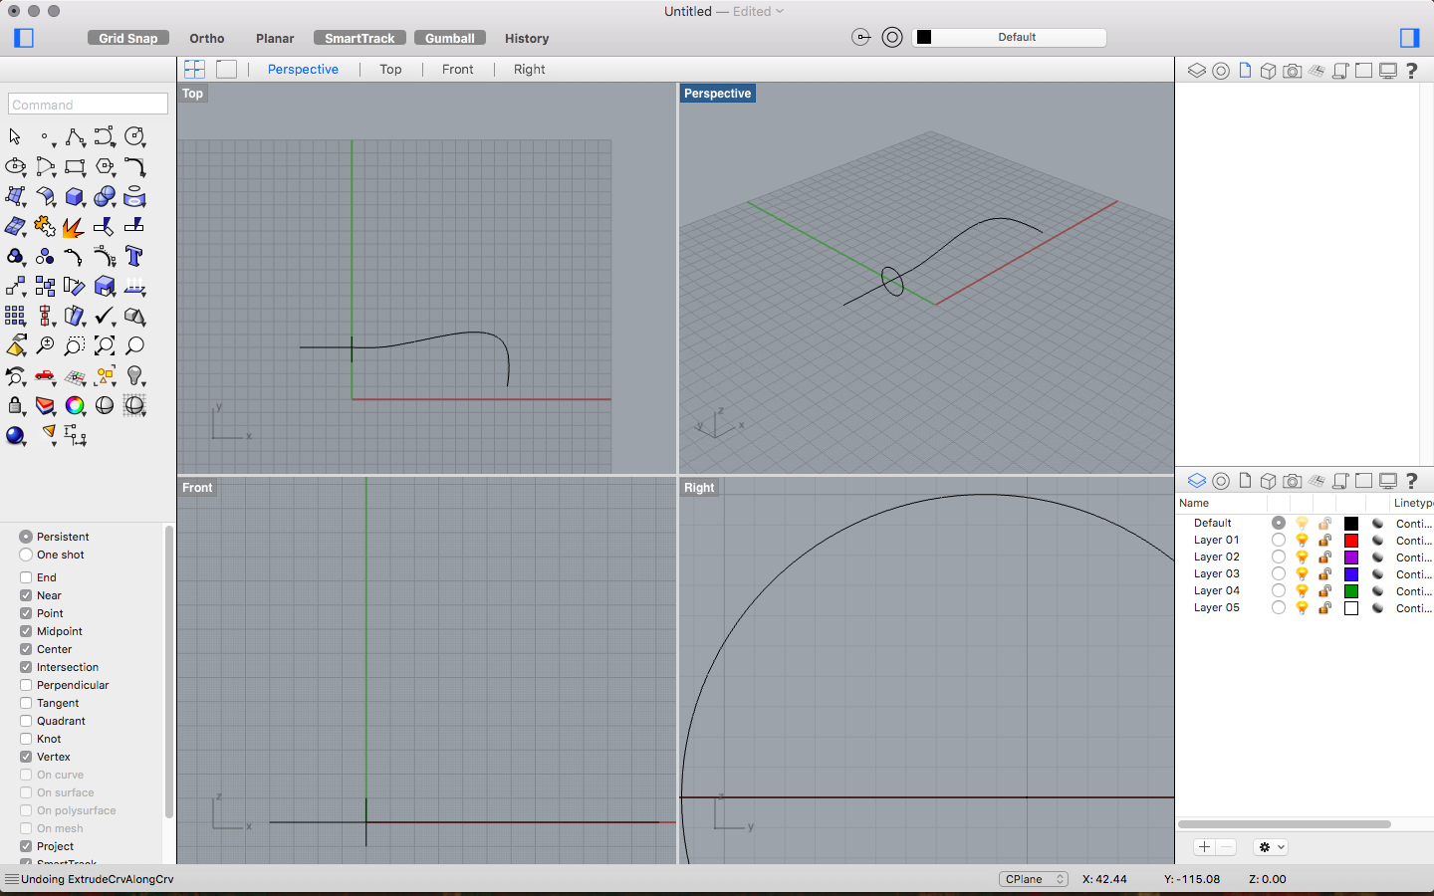
Task: Click the solid Box tool
Action: (75, 196)
